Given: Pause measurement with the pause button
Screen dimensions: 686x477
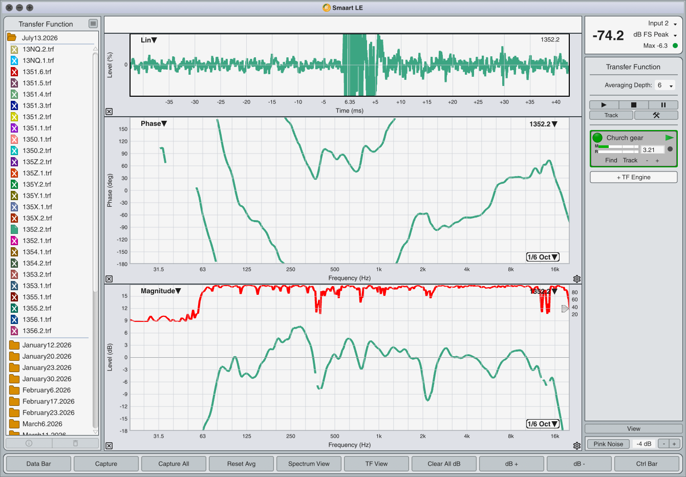Looking at the screenshot, I should [x=663, y=105].
